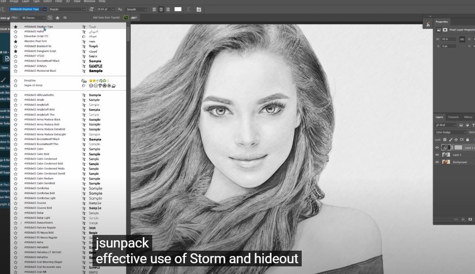Screen dimensions: 475x274
Task: Click the Open button in left panel
Action: click(4, 68)
